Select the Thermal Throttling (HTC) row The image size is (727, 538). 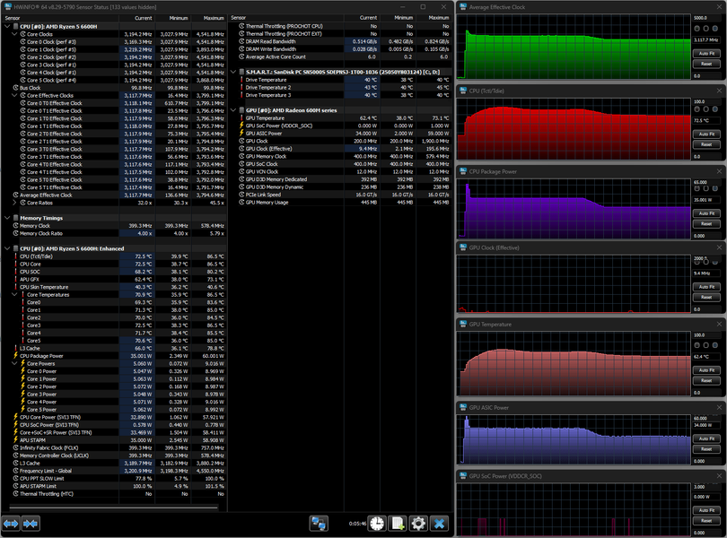click(x=114, y=494)
